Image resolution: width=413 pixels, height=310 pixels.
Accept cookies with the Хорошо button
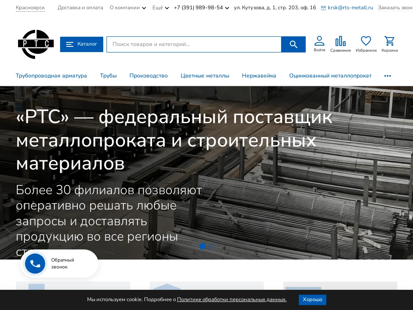pyautogui.click(x=312, y=300)
